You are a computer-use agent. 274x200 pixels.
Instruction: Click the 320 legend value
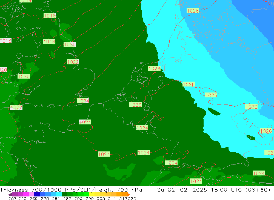(x=132, y=198)
